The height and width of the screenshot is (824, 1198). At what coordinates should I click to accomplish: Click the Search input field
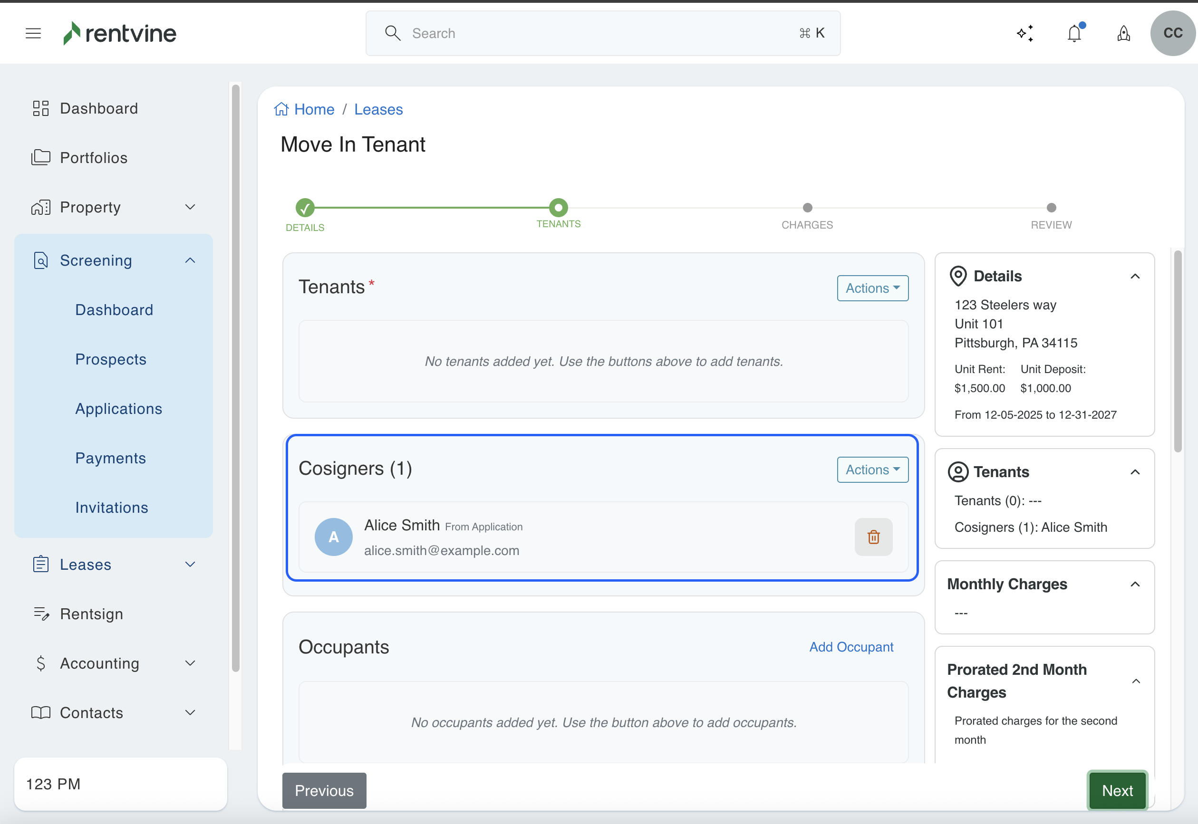(x=602, y=34)
